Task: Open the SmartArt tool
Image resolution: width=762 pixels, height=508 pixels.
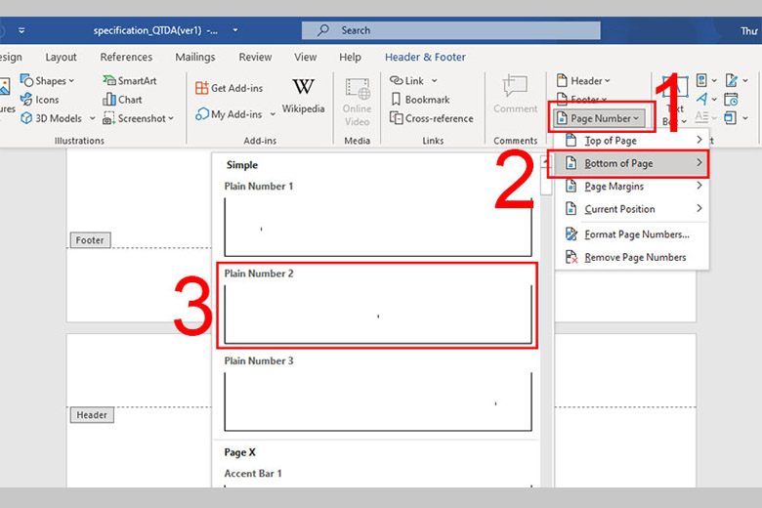Action: pyautogui.click(x=130, y=81)
